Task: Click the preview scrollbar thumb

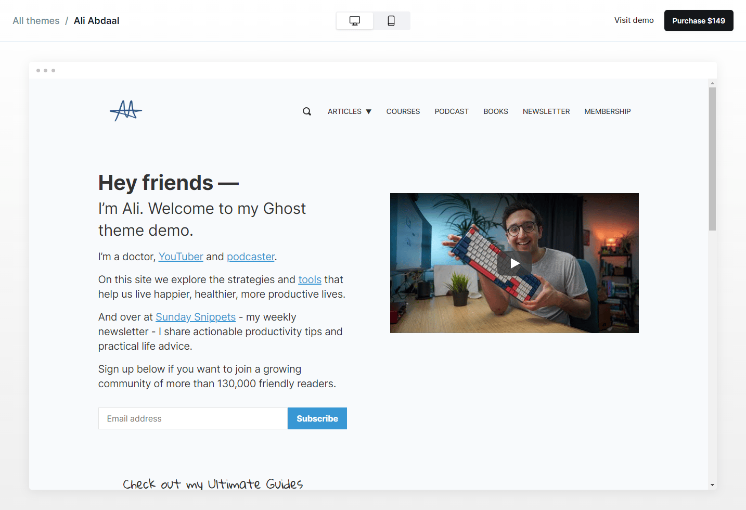Action: pyautogui.click(x=712, y=159)
